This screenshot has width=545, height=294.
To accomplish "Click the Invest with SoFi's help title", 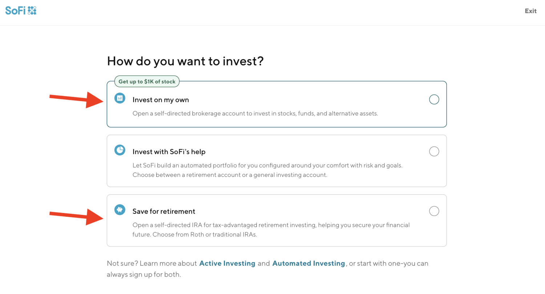I will coord(169,152).
